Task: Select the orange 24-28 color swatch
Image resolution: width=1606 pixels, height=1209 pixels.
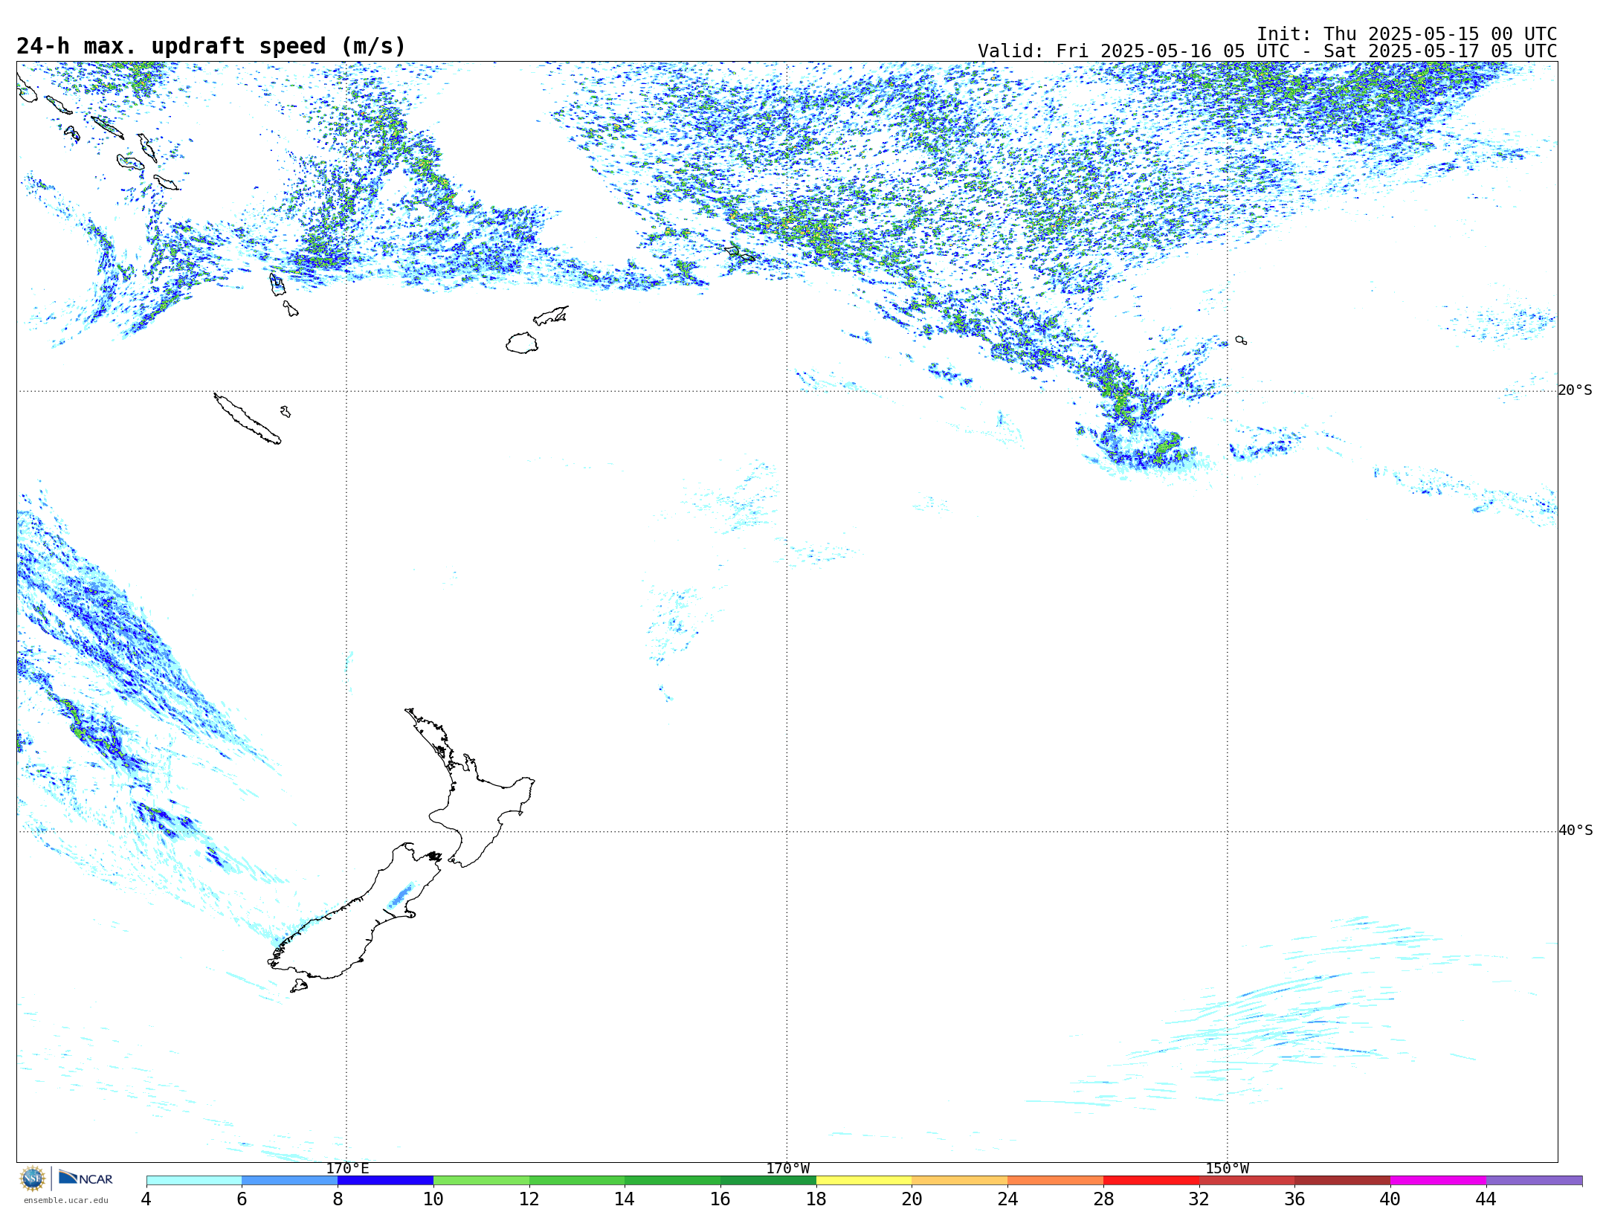Action: (1056, 1181)
